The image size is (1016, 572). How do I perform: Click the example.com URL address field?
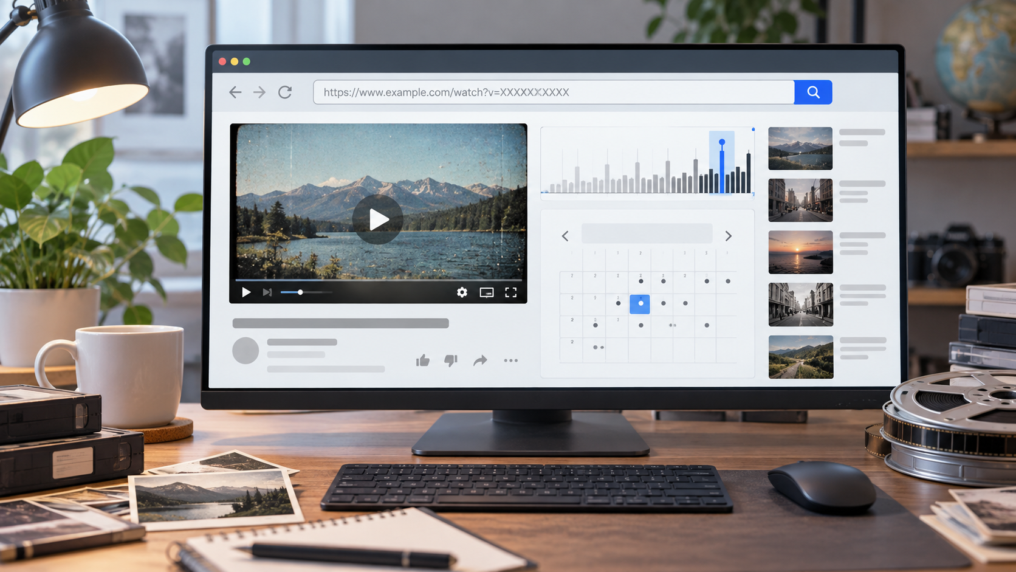pos(554,92)
